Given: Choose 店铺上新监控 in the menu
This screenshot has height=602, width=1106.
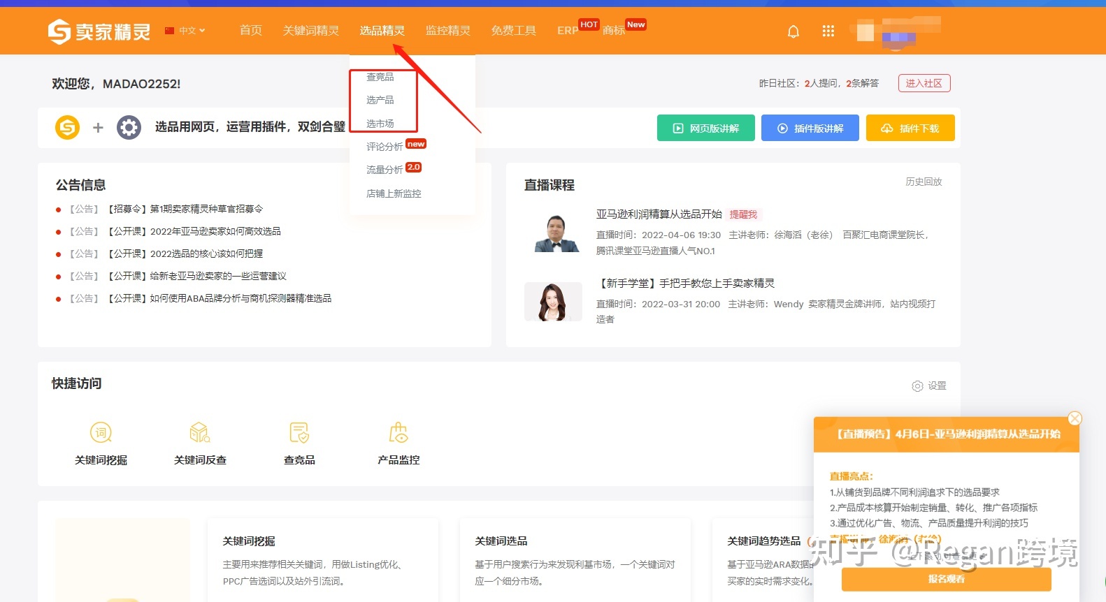Looking at the screenshot, I should (394, 193).
